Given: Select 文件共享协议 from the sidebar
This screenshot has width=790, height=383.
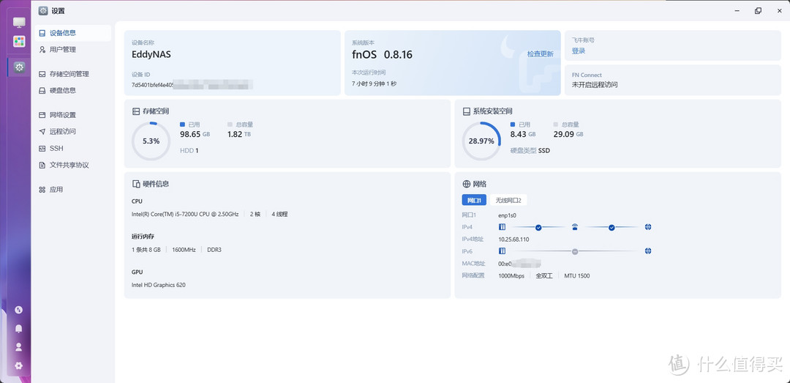Looking at the screenshot, I should [69, 166].
